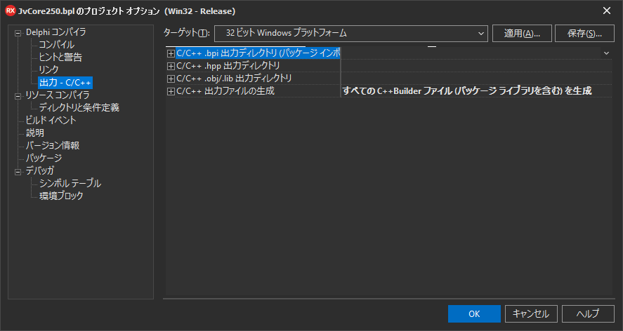Select シンボル テーブル under デバッガ
Viewport: 623px width, 331px height.
(70, 183)
